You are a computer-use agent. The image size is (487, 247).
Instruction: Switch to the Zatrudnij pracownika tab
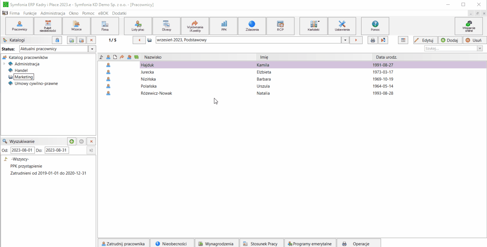point(123,243)
